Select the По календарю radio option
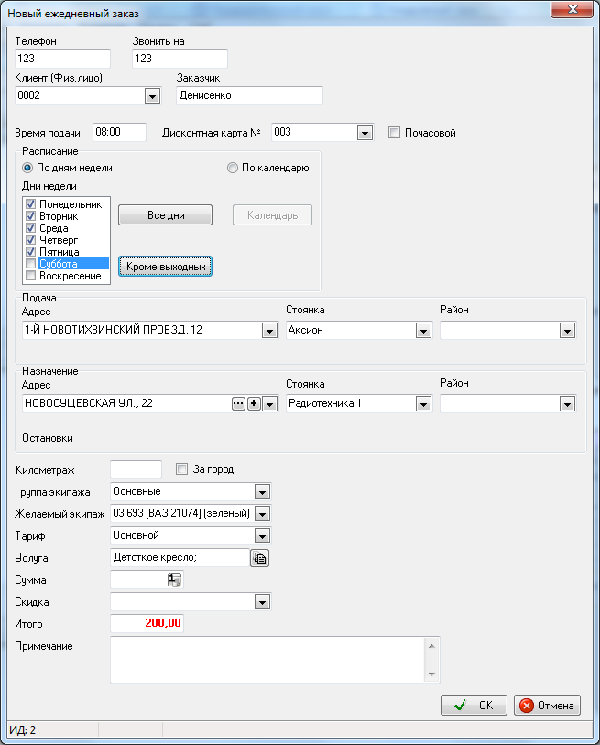600x745 pixels. [233, 169]
